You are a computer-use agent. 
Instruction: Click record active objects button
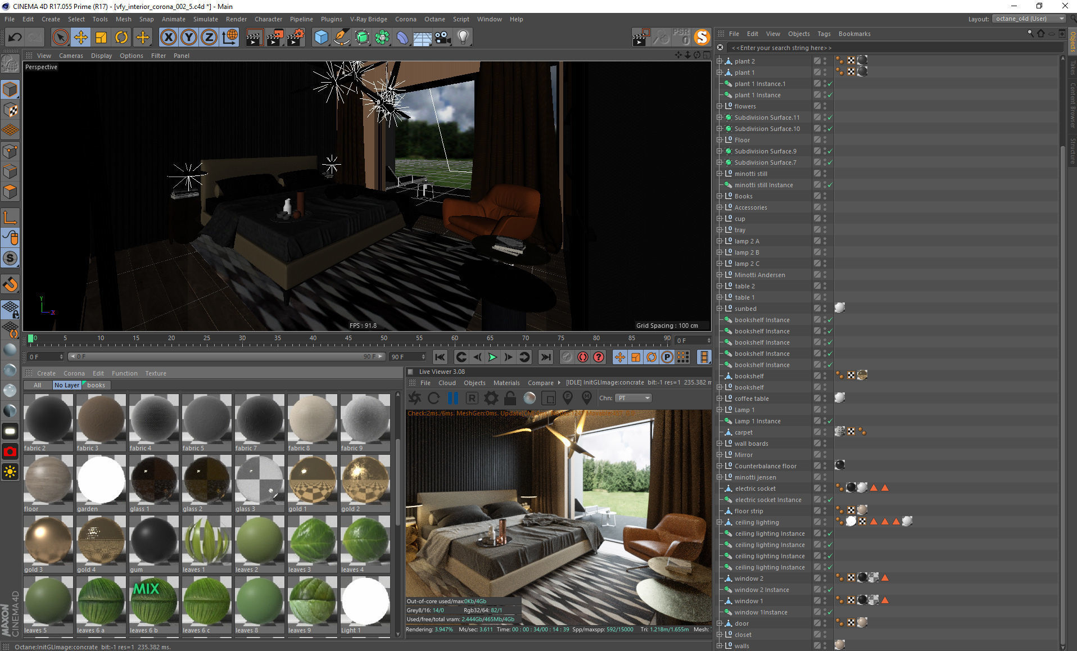567,357
